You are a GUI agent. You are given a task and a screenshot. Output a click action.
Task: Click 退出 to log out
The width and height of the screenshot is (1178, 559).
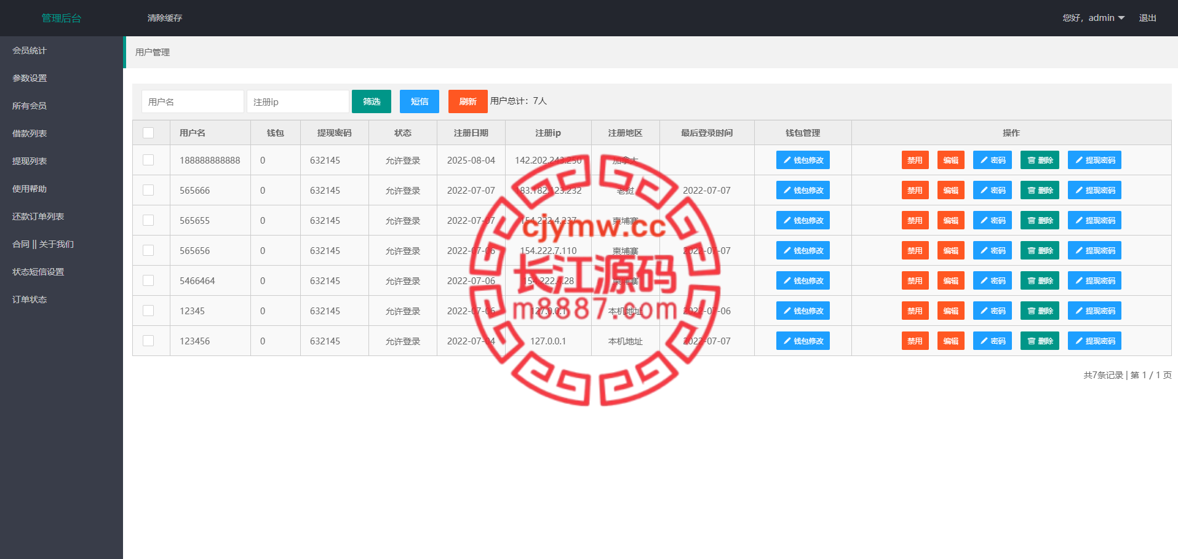1147,18
